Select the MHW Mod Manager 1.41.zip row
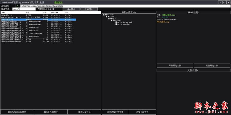 coord(38,17)
